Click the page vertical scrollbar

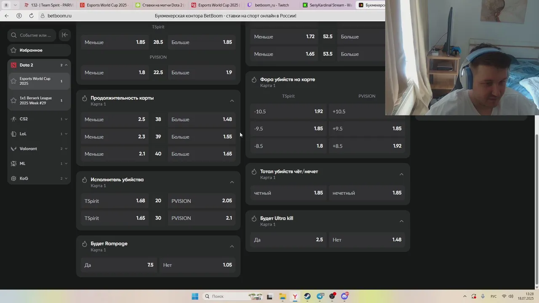(x=536, y=209)
